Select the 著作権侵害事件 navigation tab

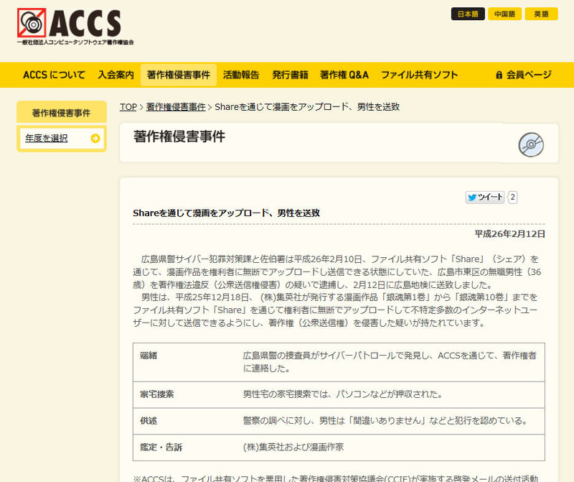[179, 75]
